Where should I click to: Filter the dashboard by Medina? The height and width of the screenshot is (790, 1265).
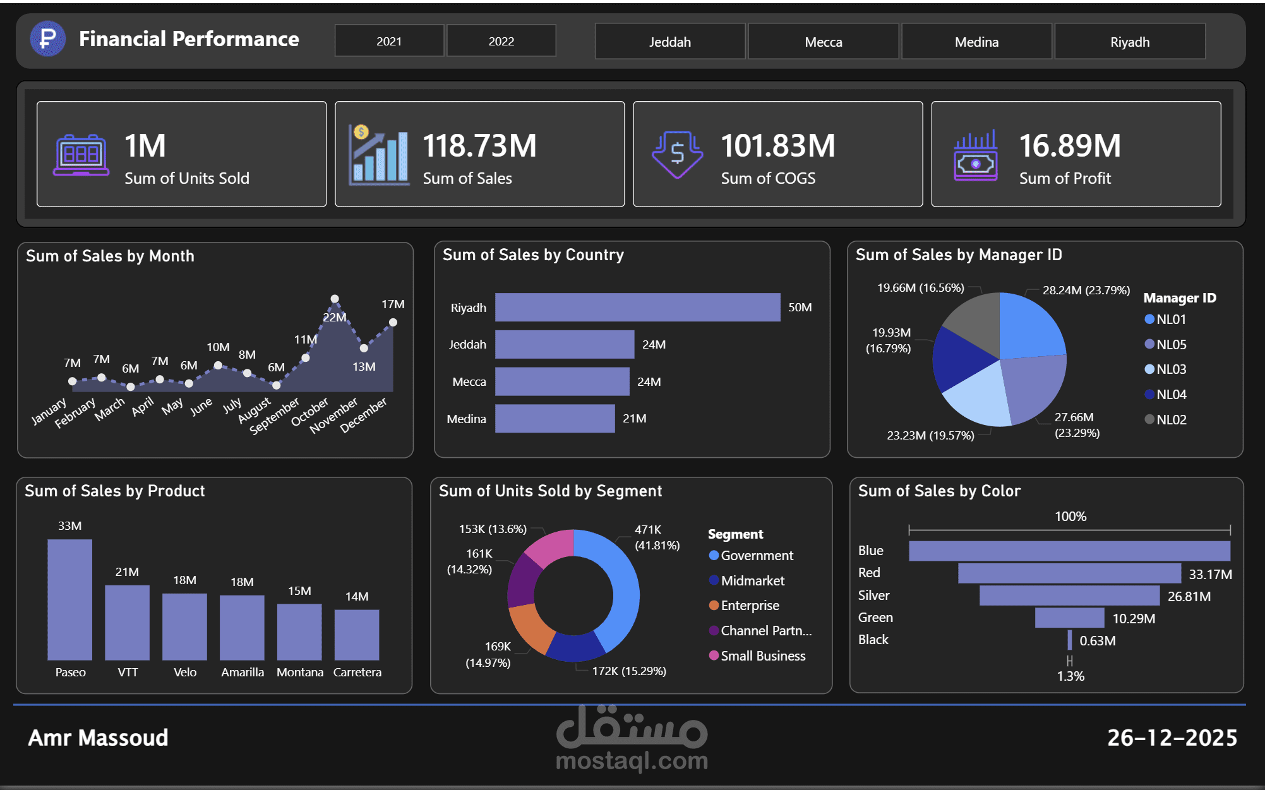[x=976, y=41]
